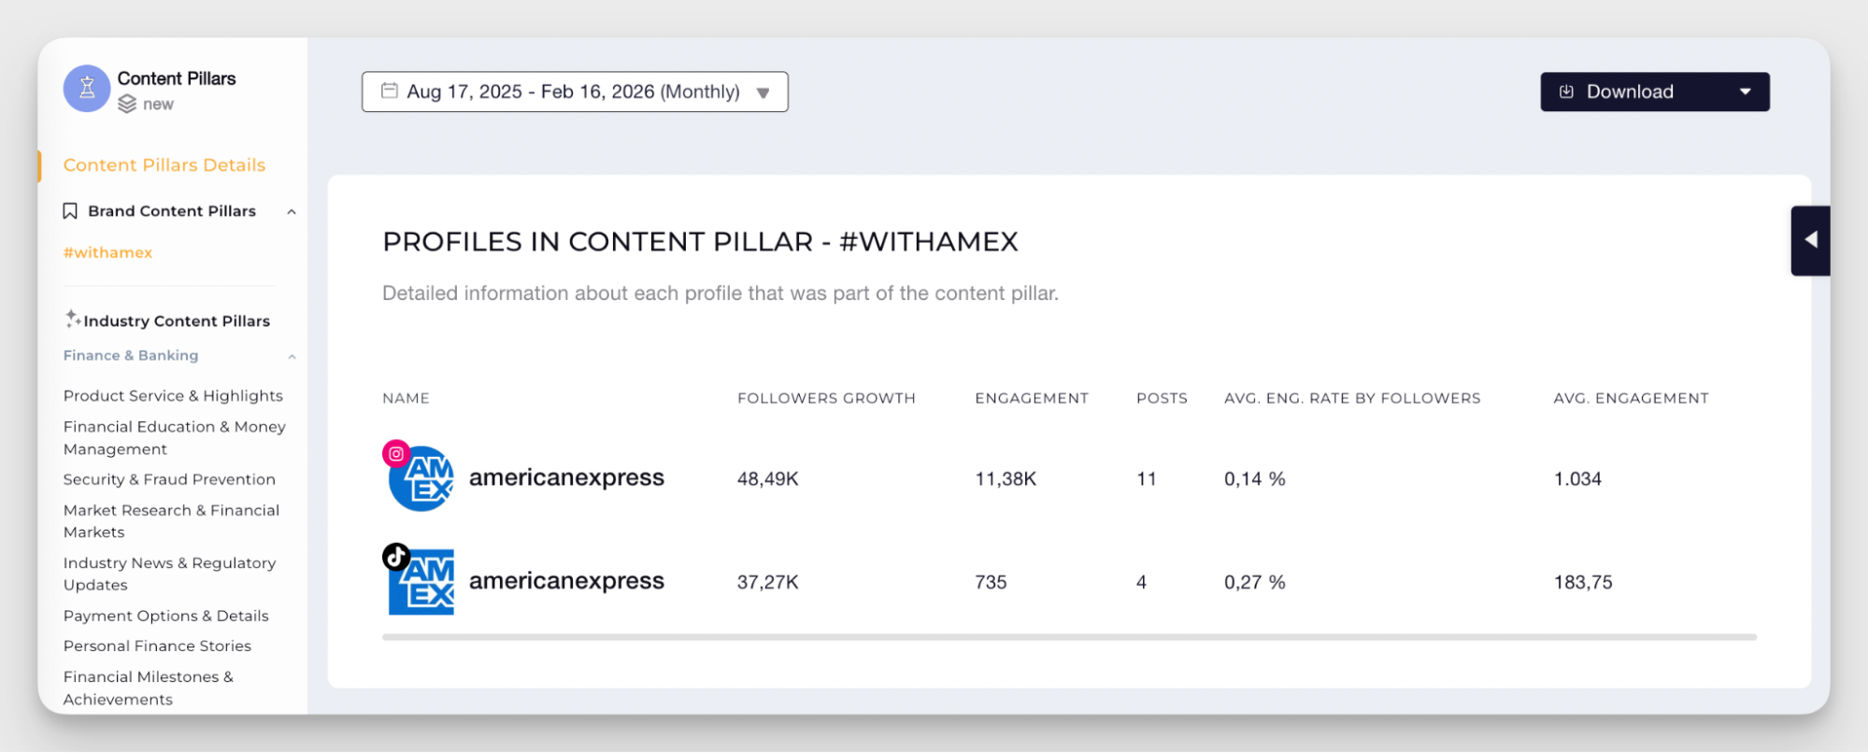Click americanexpress name in TikTok row
Image resolution: width=1868 pixels, height=753 pixels.
tap(566, 581)
